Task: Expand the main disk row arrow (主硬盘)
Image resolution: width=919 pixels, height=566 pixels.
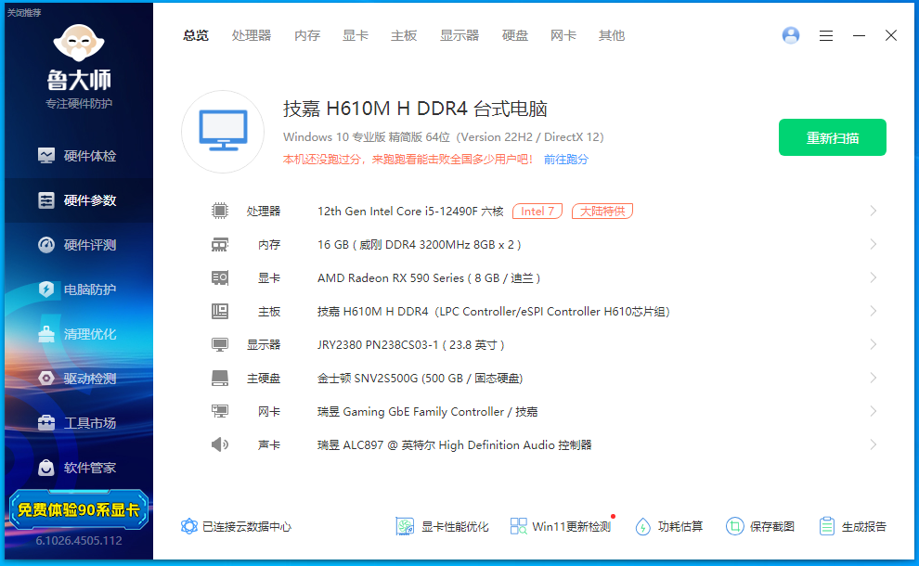Action: pos(873,378)
